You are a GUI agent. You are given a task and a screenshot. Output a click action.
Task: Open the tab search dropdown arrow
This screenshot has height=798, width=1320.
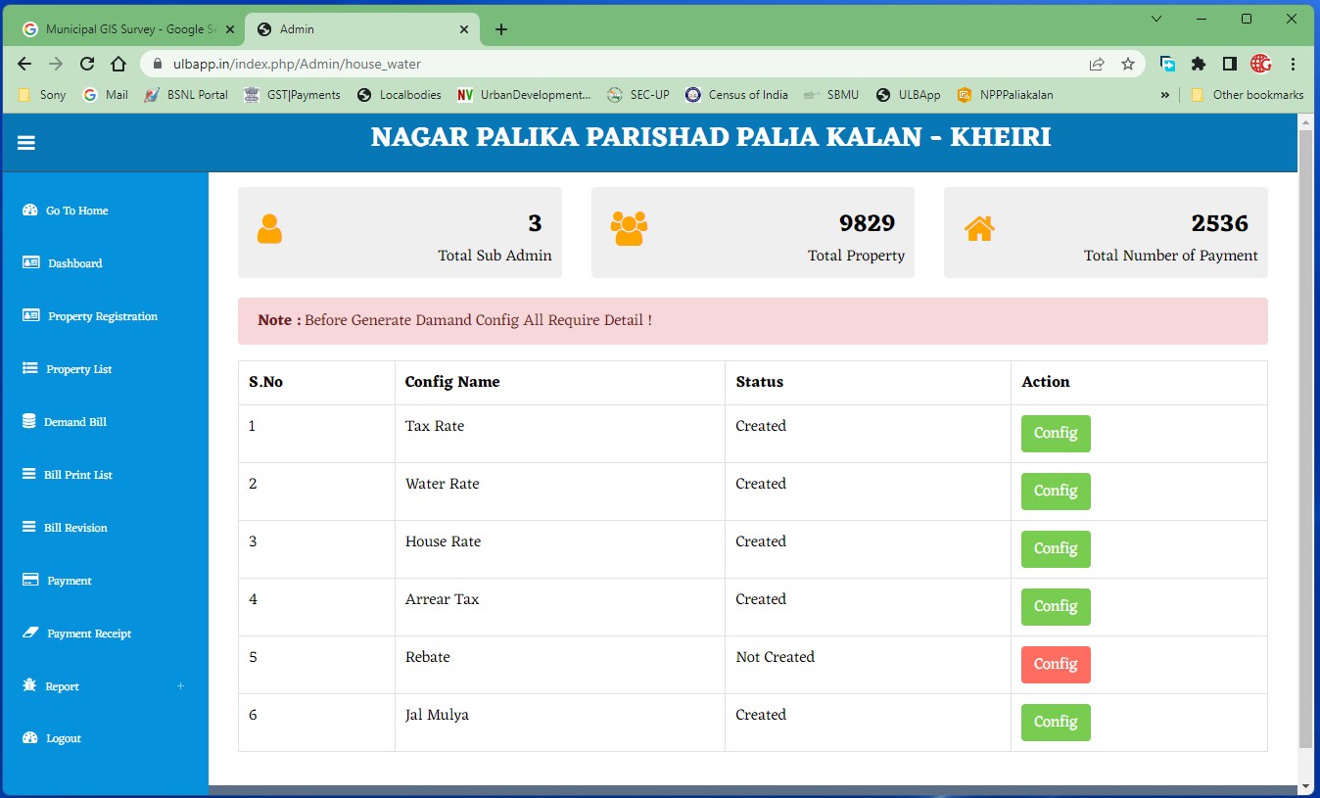pos(1156,19)
